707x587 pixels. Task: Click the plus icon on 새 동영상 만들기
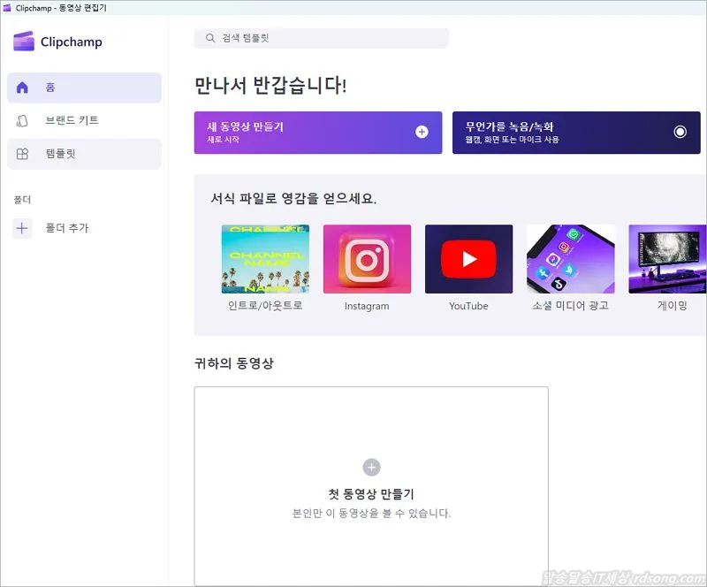tap(422, 132)
